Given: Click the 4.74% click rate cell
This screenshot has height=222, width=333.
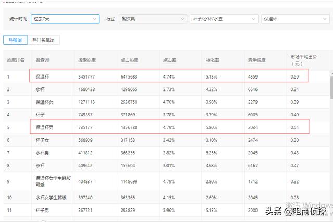Looking at the screenshot, I should tap(169, 76).
